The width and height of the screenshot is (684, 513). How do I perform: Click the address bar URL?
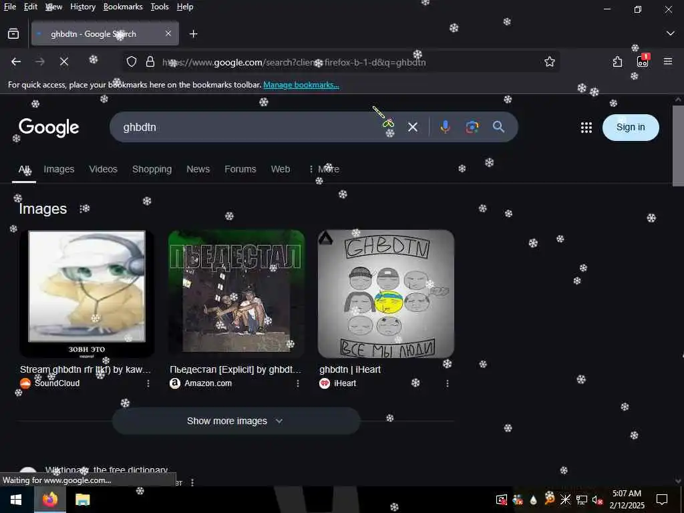[x=294, y=62]
